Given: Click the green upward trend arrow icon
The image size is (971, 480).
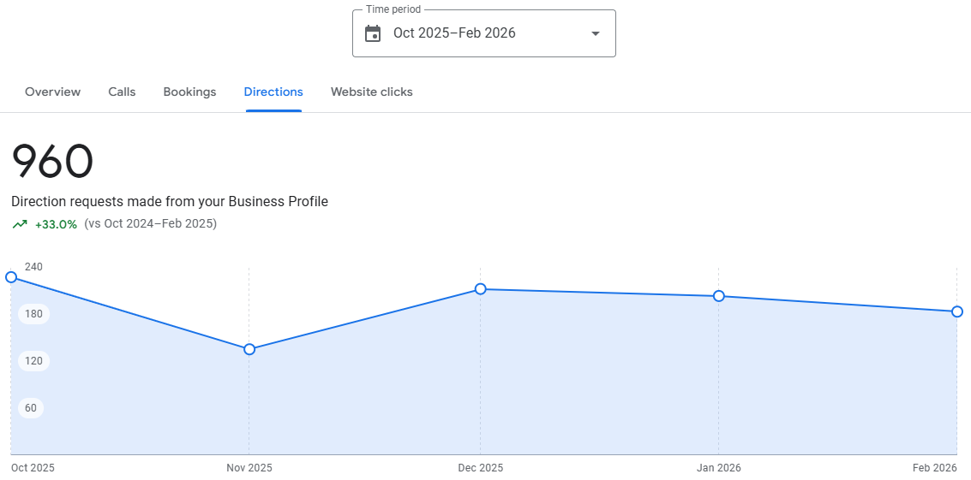Looking at the screenshot, I should [x=20, y=224].
